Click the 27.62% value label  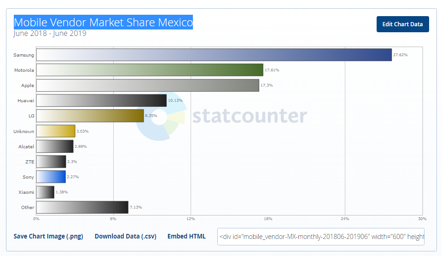point(400,55)
